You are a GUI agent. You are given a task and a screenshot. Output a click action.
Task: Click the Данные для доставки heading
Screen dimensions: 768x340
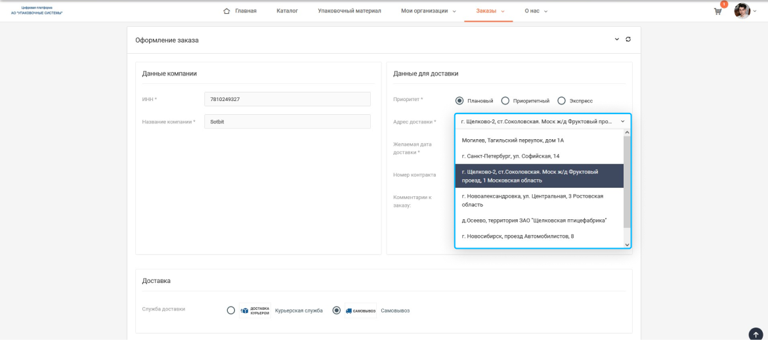click(x=425, y=74)
